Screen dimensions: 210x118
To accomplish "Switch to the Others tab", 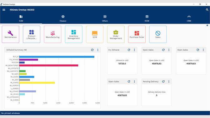I will click(105, 18).
